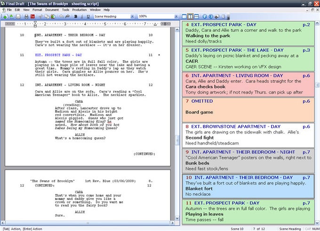
Task: Click "Board game" summary on scene 7 card
Action: click(199, 112)
